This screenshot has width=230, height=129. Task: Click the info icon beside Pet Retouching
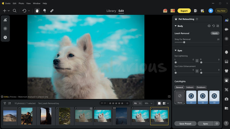click(x=197, y=19)
